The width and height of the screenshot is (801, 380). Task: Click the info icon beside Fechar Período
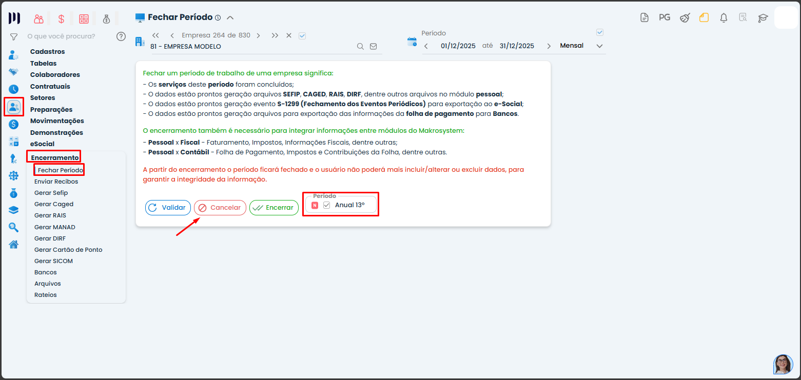[218, 17]
